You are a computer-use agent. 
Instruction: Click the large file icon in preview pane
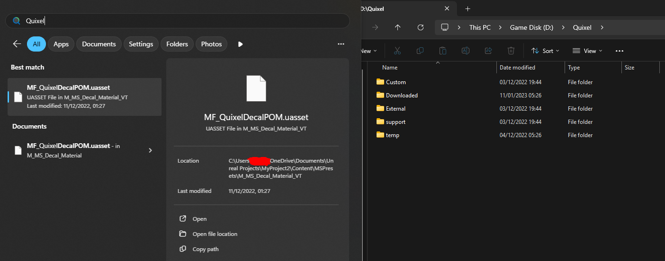coord(256,88)
